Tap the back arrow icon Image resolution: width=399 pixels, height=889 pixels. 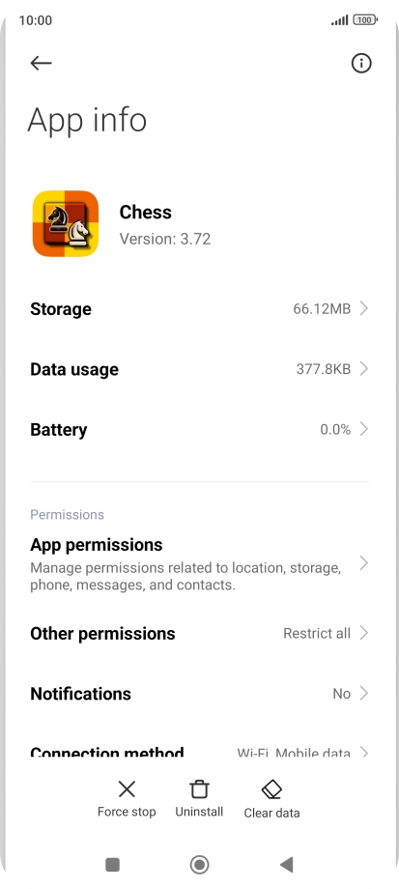click(x=41, y=63)
